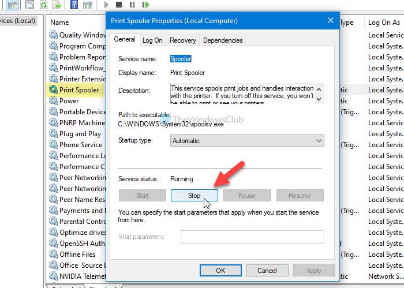Image resolution: width=404 pixels, height=288 pixels.
Task: Click Network S... log on cell
Action: pos(386,276)
